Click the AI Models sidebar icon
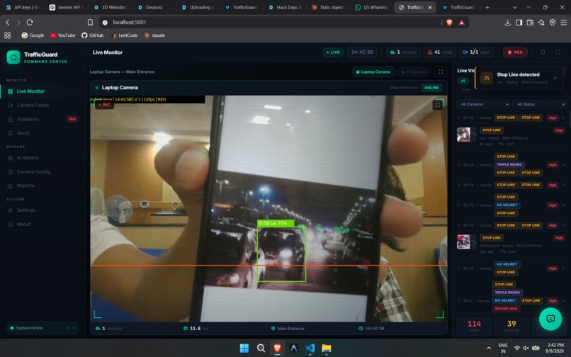Viewport: 571px width, 357px height. (x=10, y=158)
